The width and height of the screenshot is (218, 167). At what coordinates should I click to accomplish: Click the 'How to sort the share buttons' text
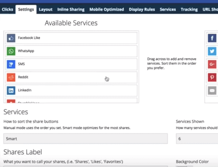coord(31,122)
